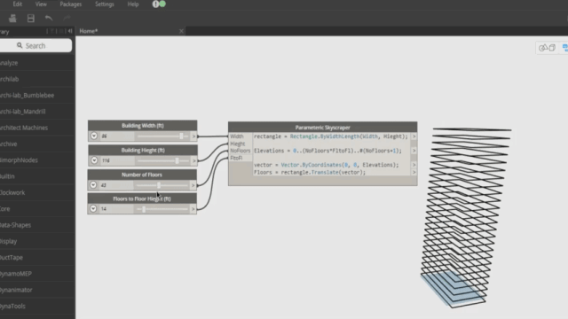
Task: Click the rectangle output port arrow
Action: tap(414, 136)
